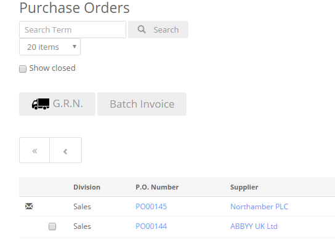
Task: Focus the Search Term input field
Action: coord(73,30)
